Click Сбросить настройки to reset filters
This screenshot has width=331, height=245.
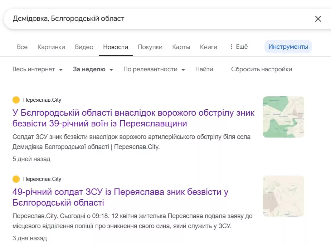(262, 69)
